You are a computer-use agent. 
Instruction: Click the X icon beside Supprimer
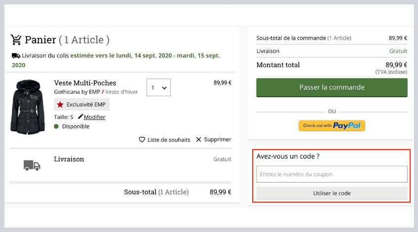pyautogui.click(x=198, y=140)
